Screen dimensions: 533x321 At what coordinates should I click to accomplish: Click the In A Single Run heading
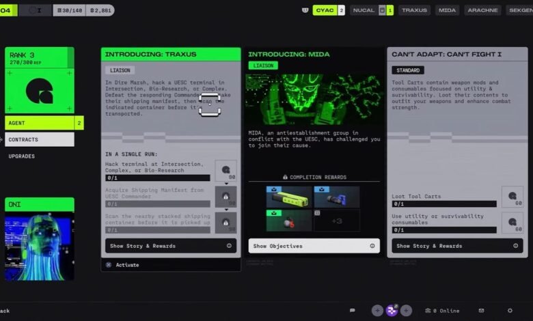click(131, 154)
